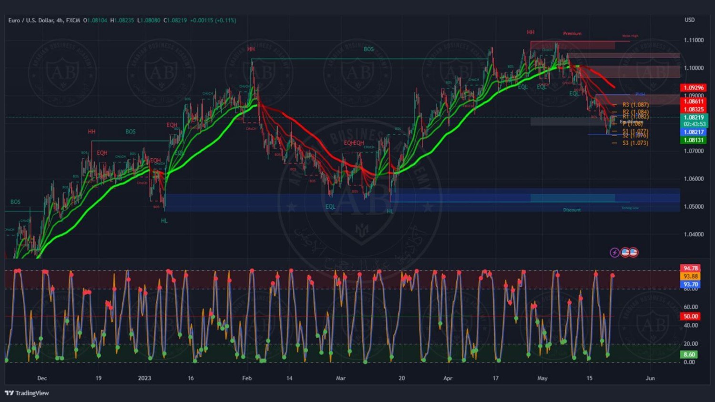The width and height of the screenshot is (715, 402).
Task: Click the green 1.08131 price tag
Action: [694, 140]
